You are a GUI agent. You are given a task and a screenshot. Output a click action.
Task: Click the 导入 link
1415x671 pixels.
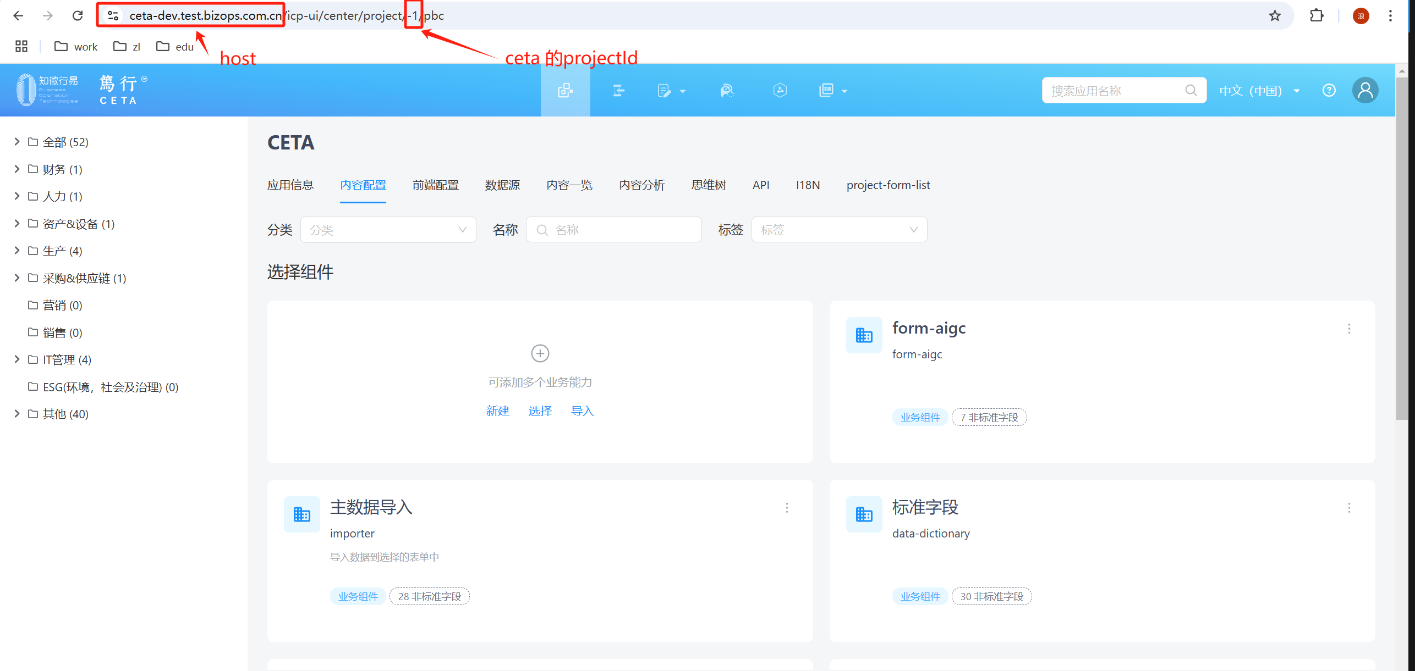[x=583, y=411]
